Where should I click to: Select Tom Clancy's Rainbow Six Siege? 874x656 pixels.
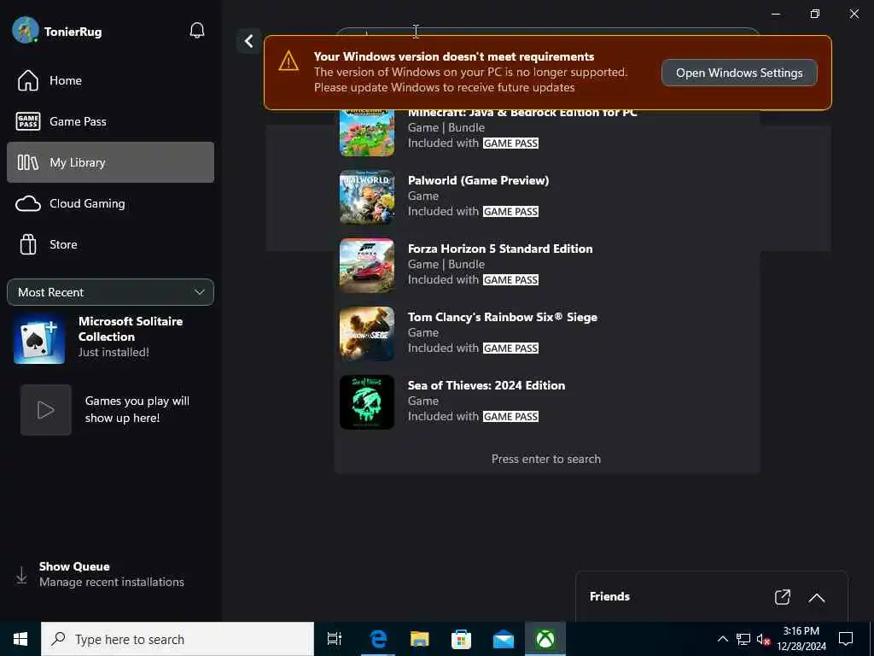pos(547,333)
